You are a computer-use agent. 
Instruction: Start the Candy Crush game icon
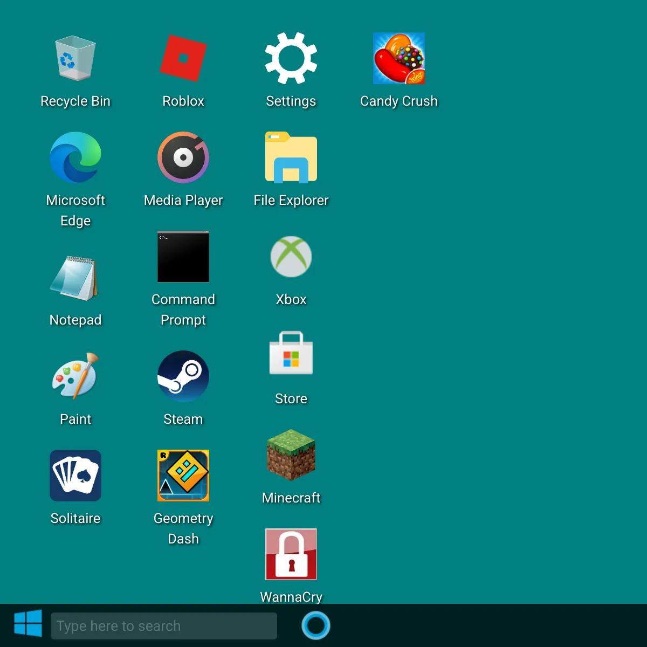399,58
